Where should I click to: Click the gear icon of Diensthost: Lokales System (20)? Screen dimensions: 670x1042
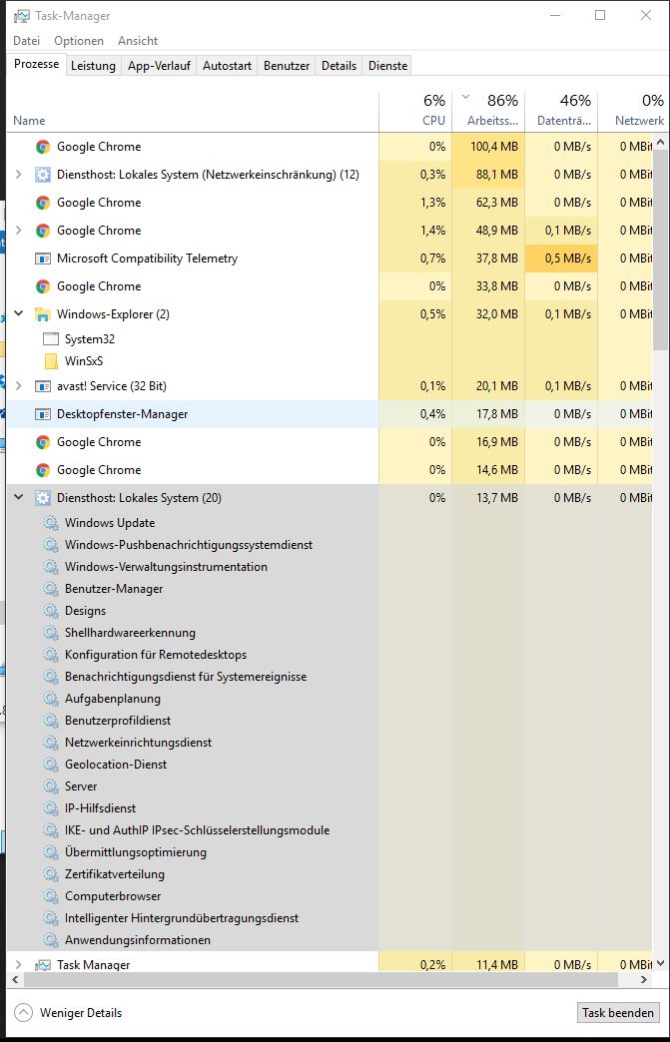click(x=43, y=498)
